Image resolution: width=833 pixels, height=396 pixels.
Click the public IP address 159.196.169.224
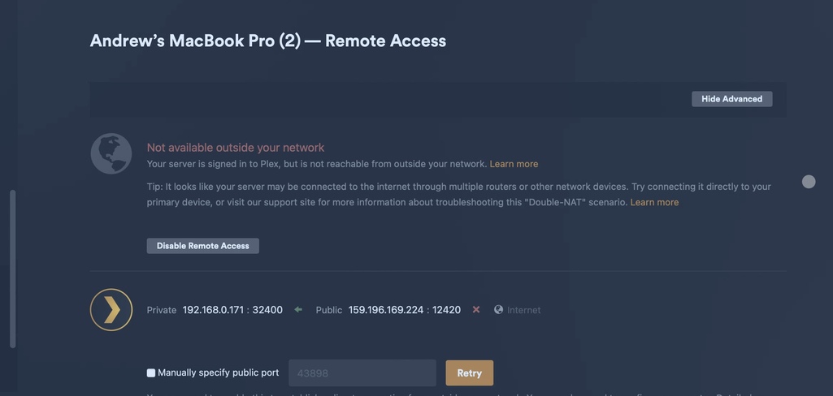pos(386,310)
